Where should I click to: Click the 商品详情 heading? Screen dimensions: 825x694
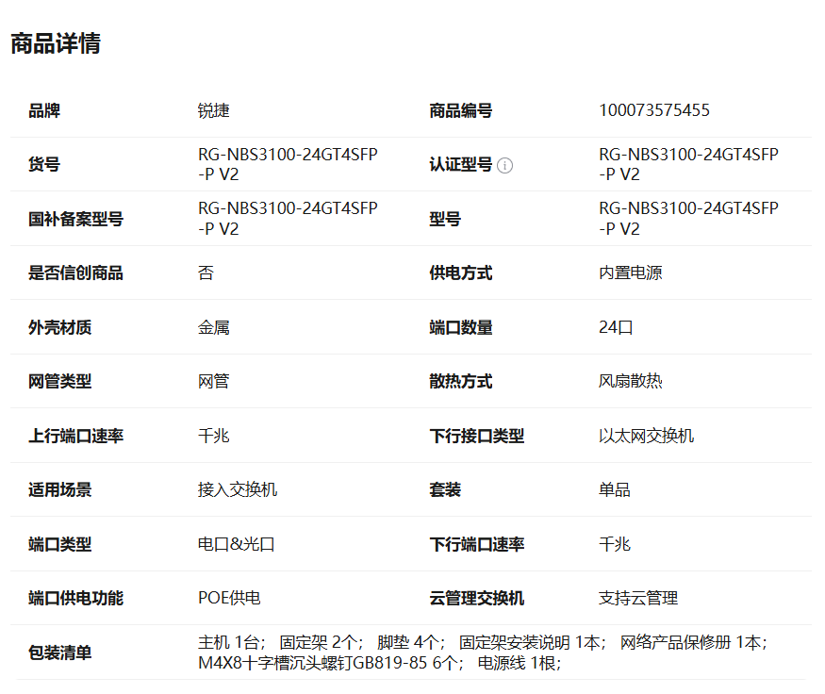pyautogui.click(x=56, y=43)
